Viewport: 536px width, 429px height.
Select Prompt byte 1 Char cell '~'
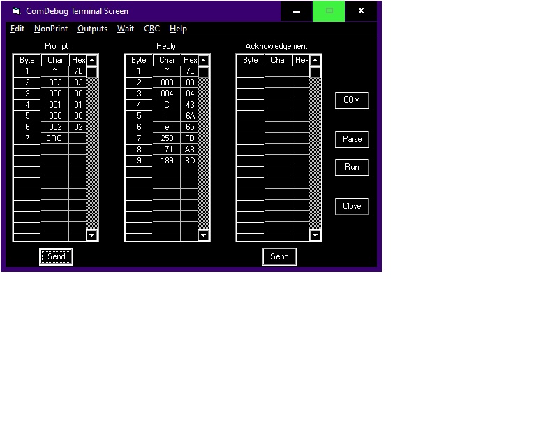pyautogui.click(x=55, y=71)
